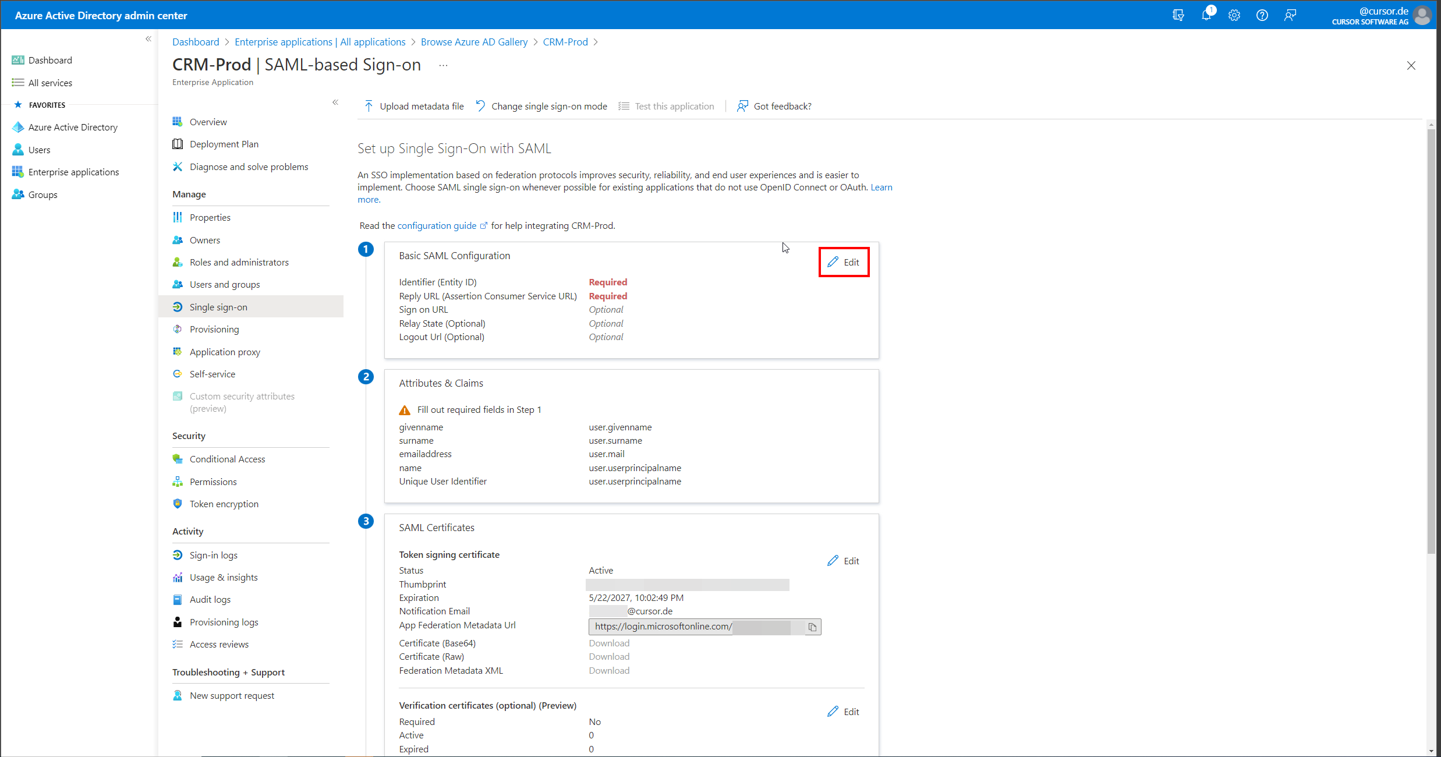The image size is (1441, 757).
Task: Open Provisioning in the Manage menu
Action: tap(214, 329)
